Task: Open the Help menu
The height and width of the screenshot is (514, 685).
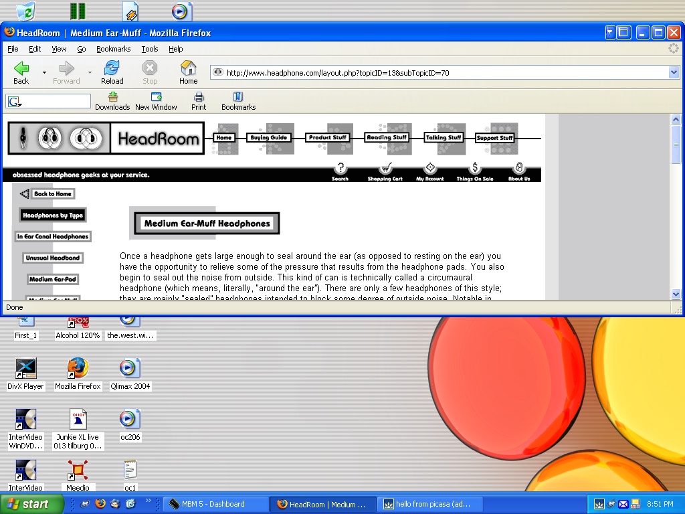Action: [176, 49]
